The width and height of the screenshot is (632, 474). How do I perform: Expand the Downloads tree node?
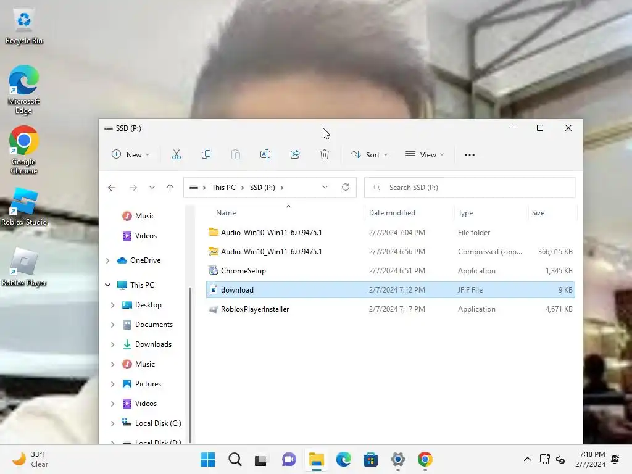point(112,344)
